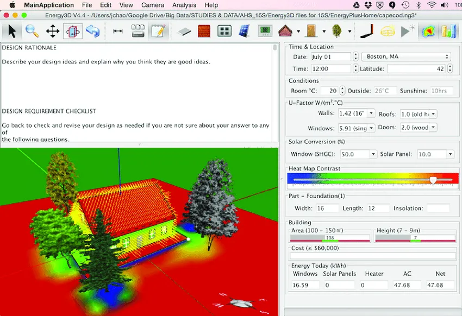Toggle the heliodon dome icon

388,31
